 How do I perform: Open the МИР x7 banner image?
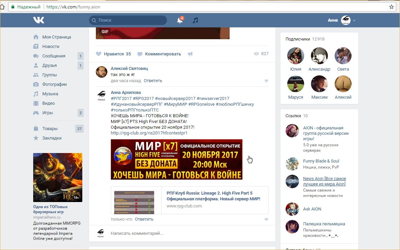(x=176, y=159)
